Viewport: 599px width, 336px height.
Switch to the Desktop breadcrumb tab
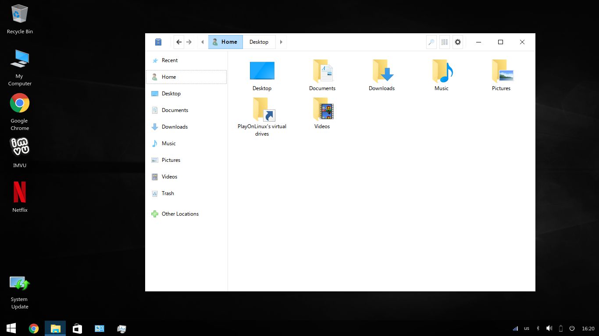pos(259,42)
